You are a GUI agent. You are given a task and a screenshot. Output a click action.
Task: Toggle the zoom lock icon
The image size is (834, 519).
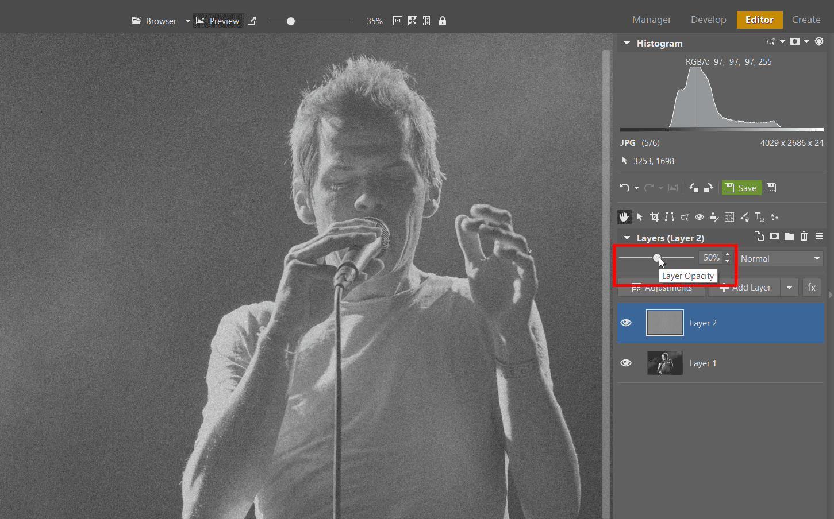click(x=443, y=21)
